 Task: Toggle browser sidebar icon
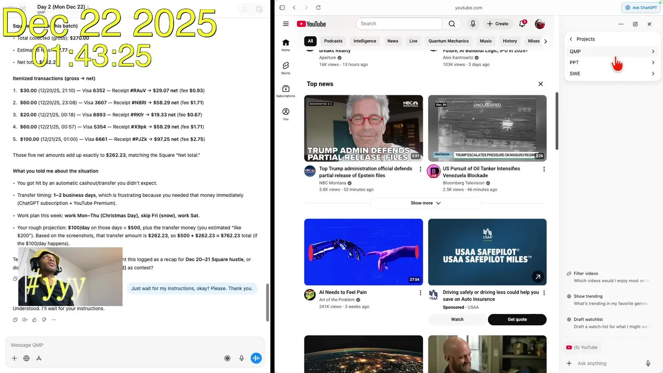[282, 8]
